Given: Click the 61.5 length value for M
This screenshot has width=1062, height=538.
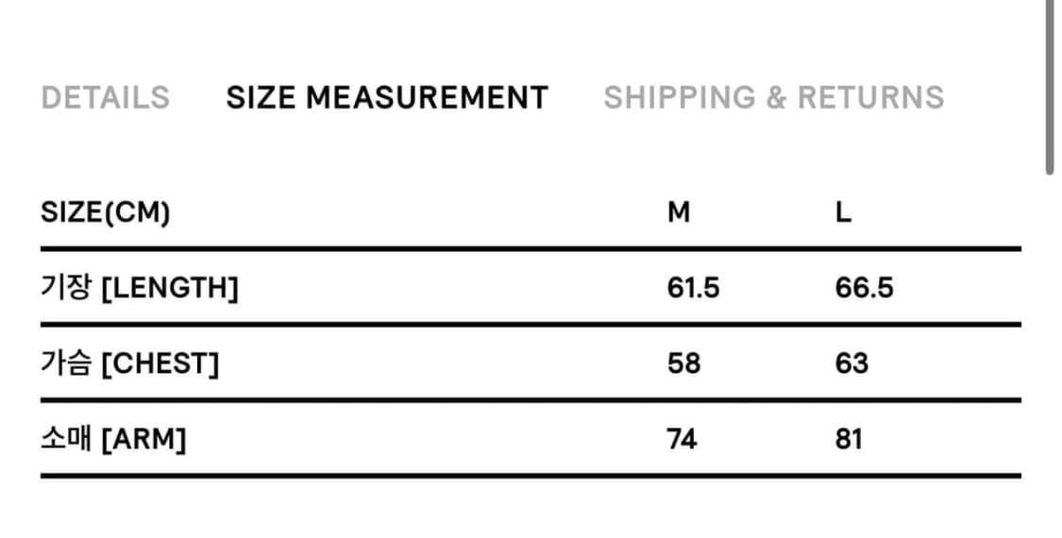Looking at the screenshot, I should pos(692,288).
